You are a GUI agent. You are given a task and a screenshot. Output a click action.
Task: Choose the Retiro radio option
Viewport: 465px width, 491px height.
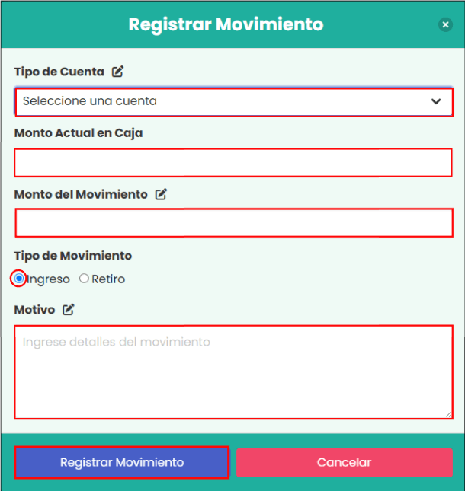click(84, 279)
